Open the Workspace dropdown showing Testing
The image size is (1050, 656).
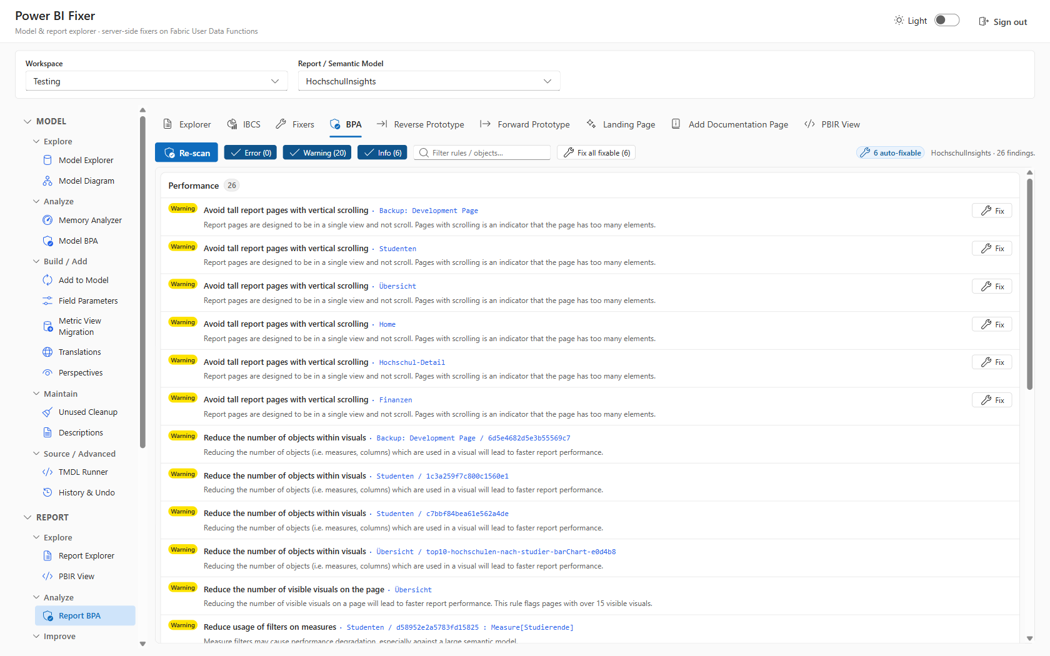(x=156, y=81)
